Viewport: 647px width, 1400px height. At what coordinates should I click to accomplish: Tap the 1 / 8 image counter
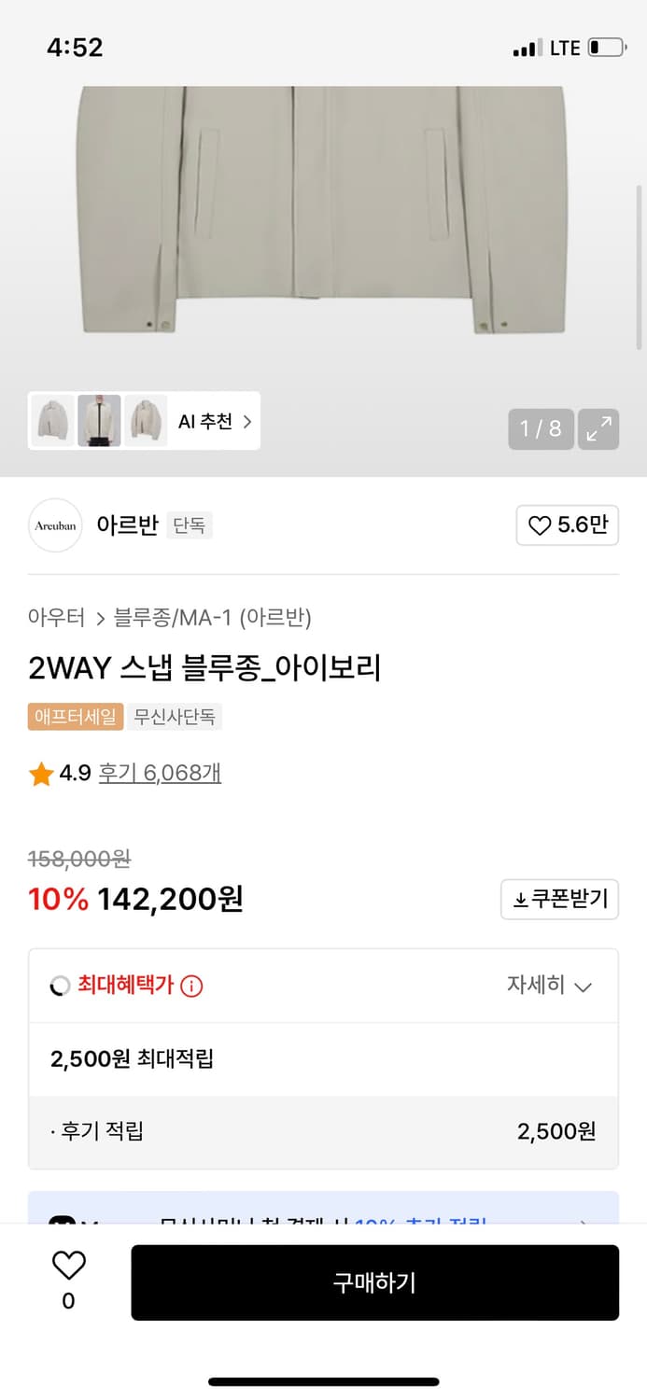[x=541, y=429]
